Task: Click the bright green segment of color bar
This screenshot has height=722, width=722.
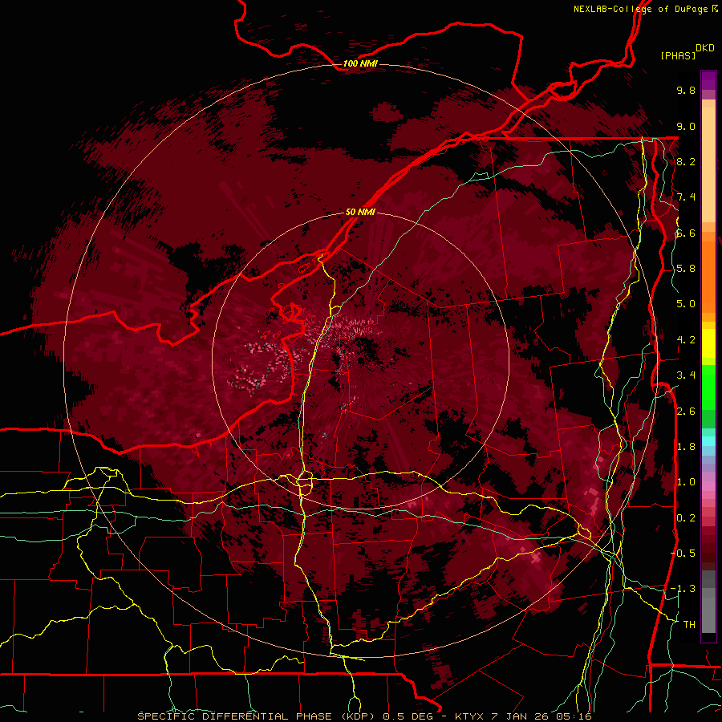Action: tap(708, 387)
